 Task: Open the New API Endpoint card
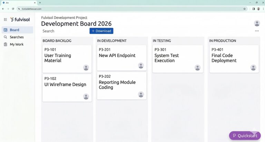pos(117,55)
